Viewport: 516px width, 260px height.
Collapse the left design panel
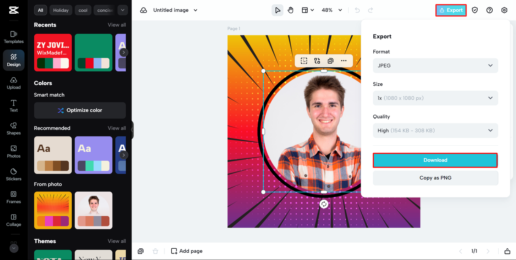point(132,130)
